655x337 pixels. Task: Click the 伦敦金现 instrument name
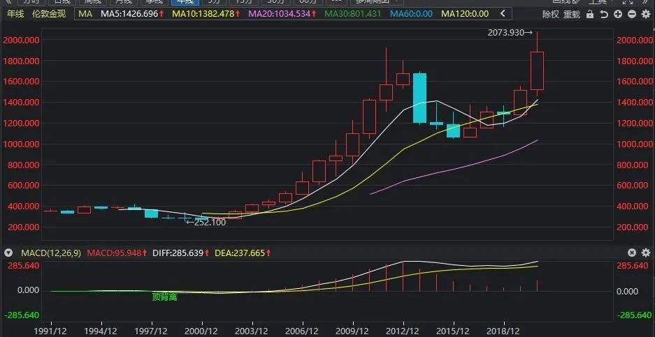48,14
